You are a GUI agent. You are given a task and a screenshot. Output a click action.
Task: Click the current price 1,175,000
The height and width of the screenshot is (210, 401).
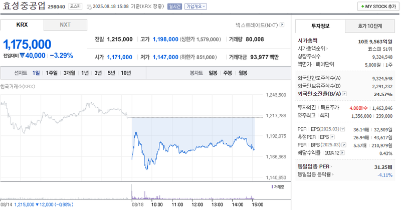pyautogui.click(x=27, y=44)
